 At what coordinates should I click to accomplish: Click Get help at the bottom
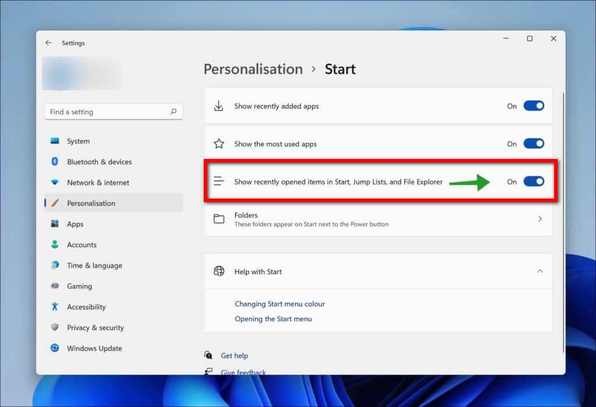[234, 355]
